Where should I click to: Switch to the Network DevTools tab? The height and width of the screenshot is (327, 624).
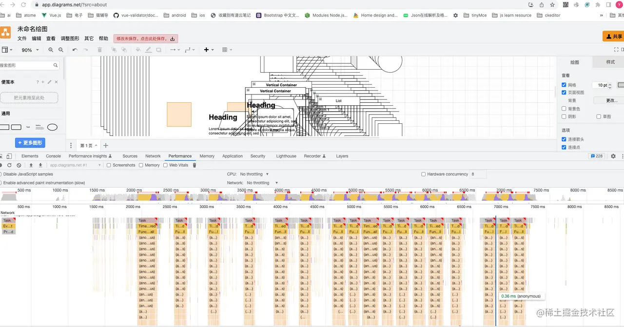pos(153,156)
